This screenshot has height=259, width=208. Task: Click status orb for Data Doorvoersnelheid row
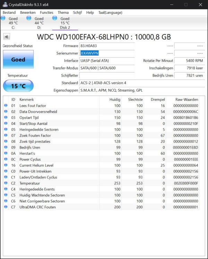(x=6, y=111)
